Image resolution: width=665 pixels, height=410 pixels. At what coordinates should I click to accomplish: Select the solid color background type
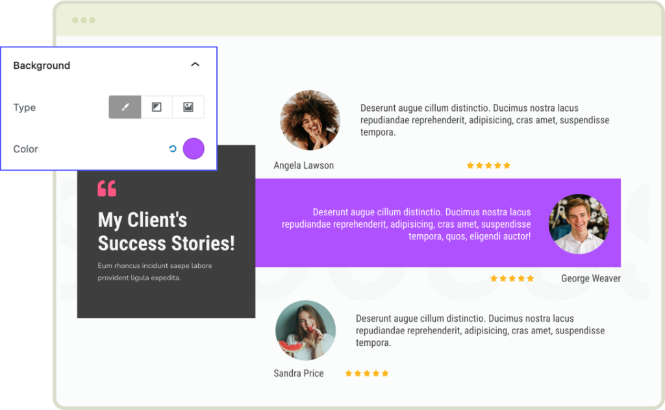click(x=125, y=107)
